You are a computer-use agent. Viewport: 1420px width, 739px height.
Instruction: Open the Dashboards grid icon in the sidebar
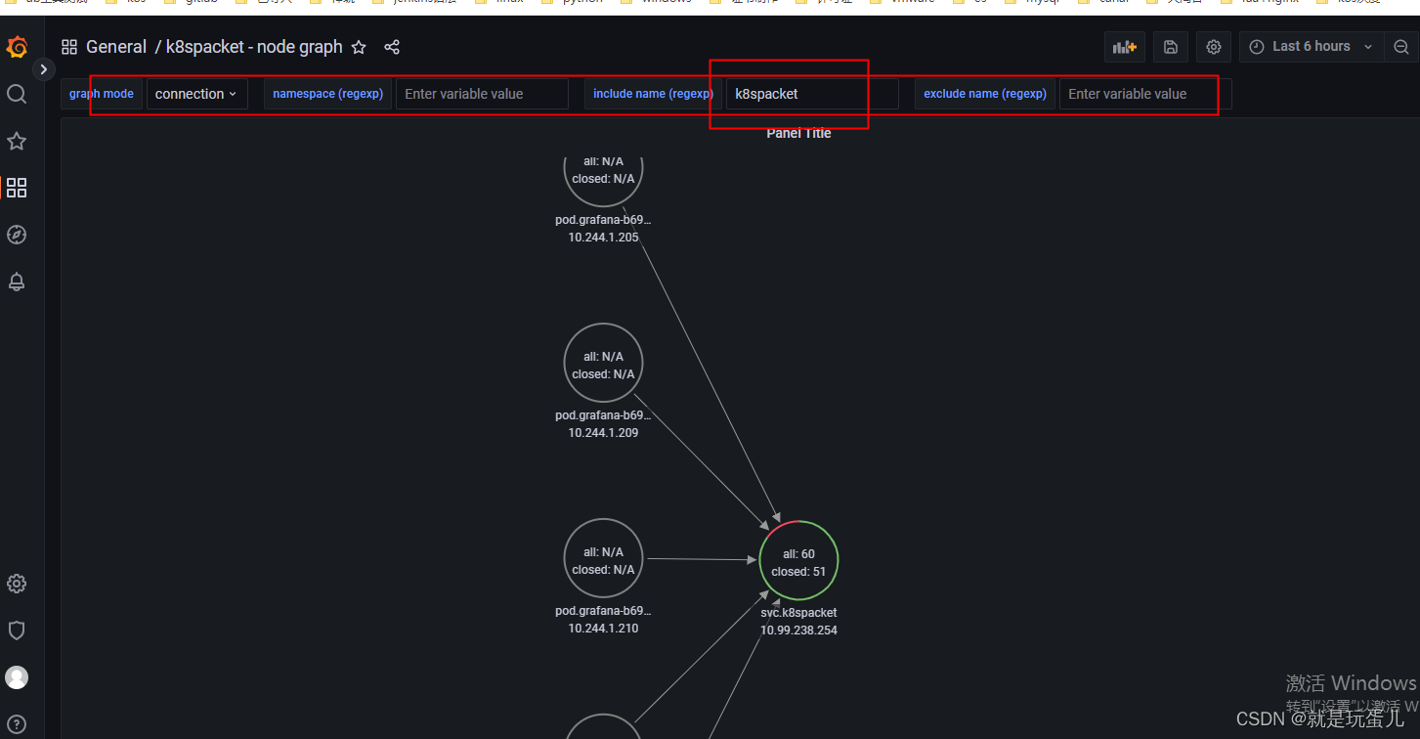point(17,188)
